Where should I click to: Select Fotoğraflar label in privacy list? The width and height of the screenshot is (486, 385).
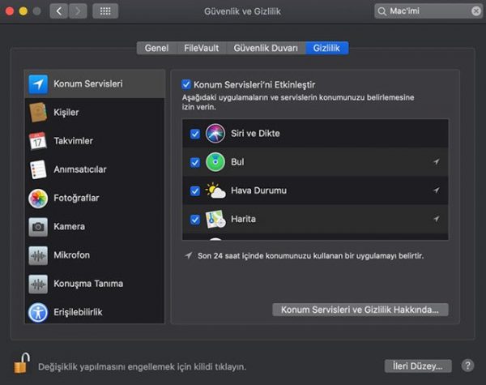(x=76, y=198)
